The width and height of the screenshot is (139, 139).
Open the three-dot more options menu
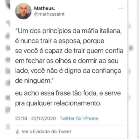[x=121, y=8]
